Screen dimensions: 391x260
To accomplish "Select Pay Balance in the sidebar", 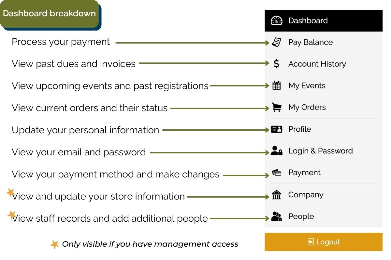I will 310,42.
